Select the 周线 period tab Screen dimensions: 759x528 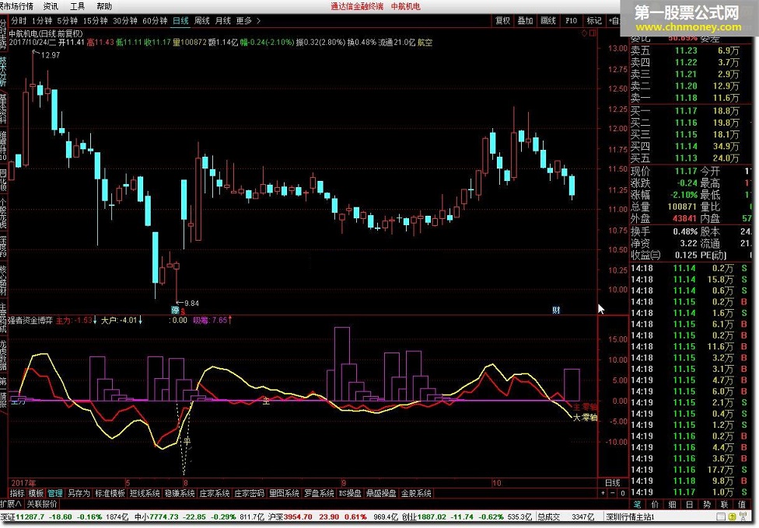pyautogui.click(x=202, y=21)
